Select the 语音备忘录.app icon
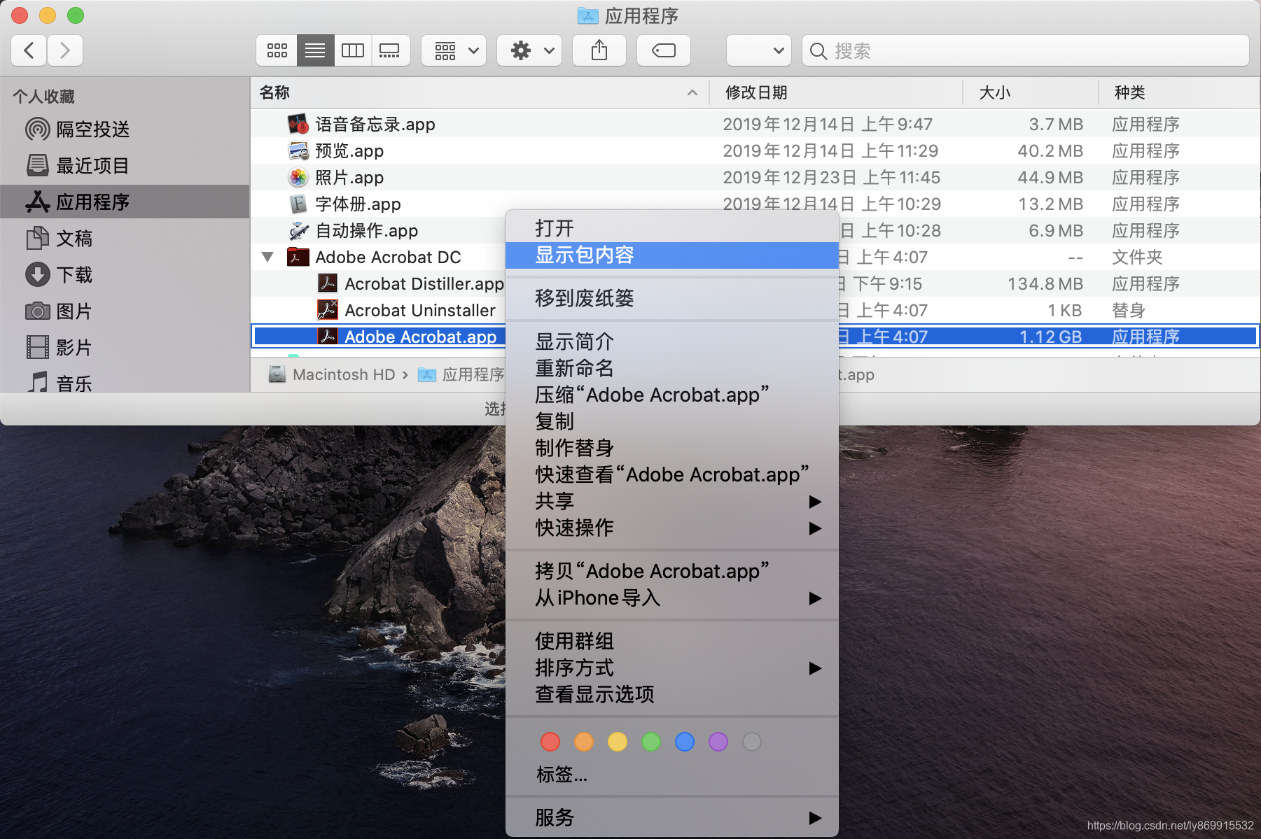 click(x=298, y=125)
